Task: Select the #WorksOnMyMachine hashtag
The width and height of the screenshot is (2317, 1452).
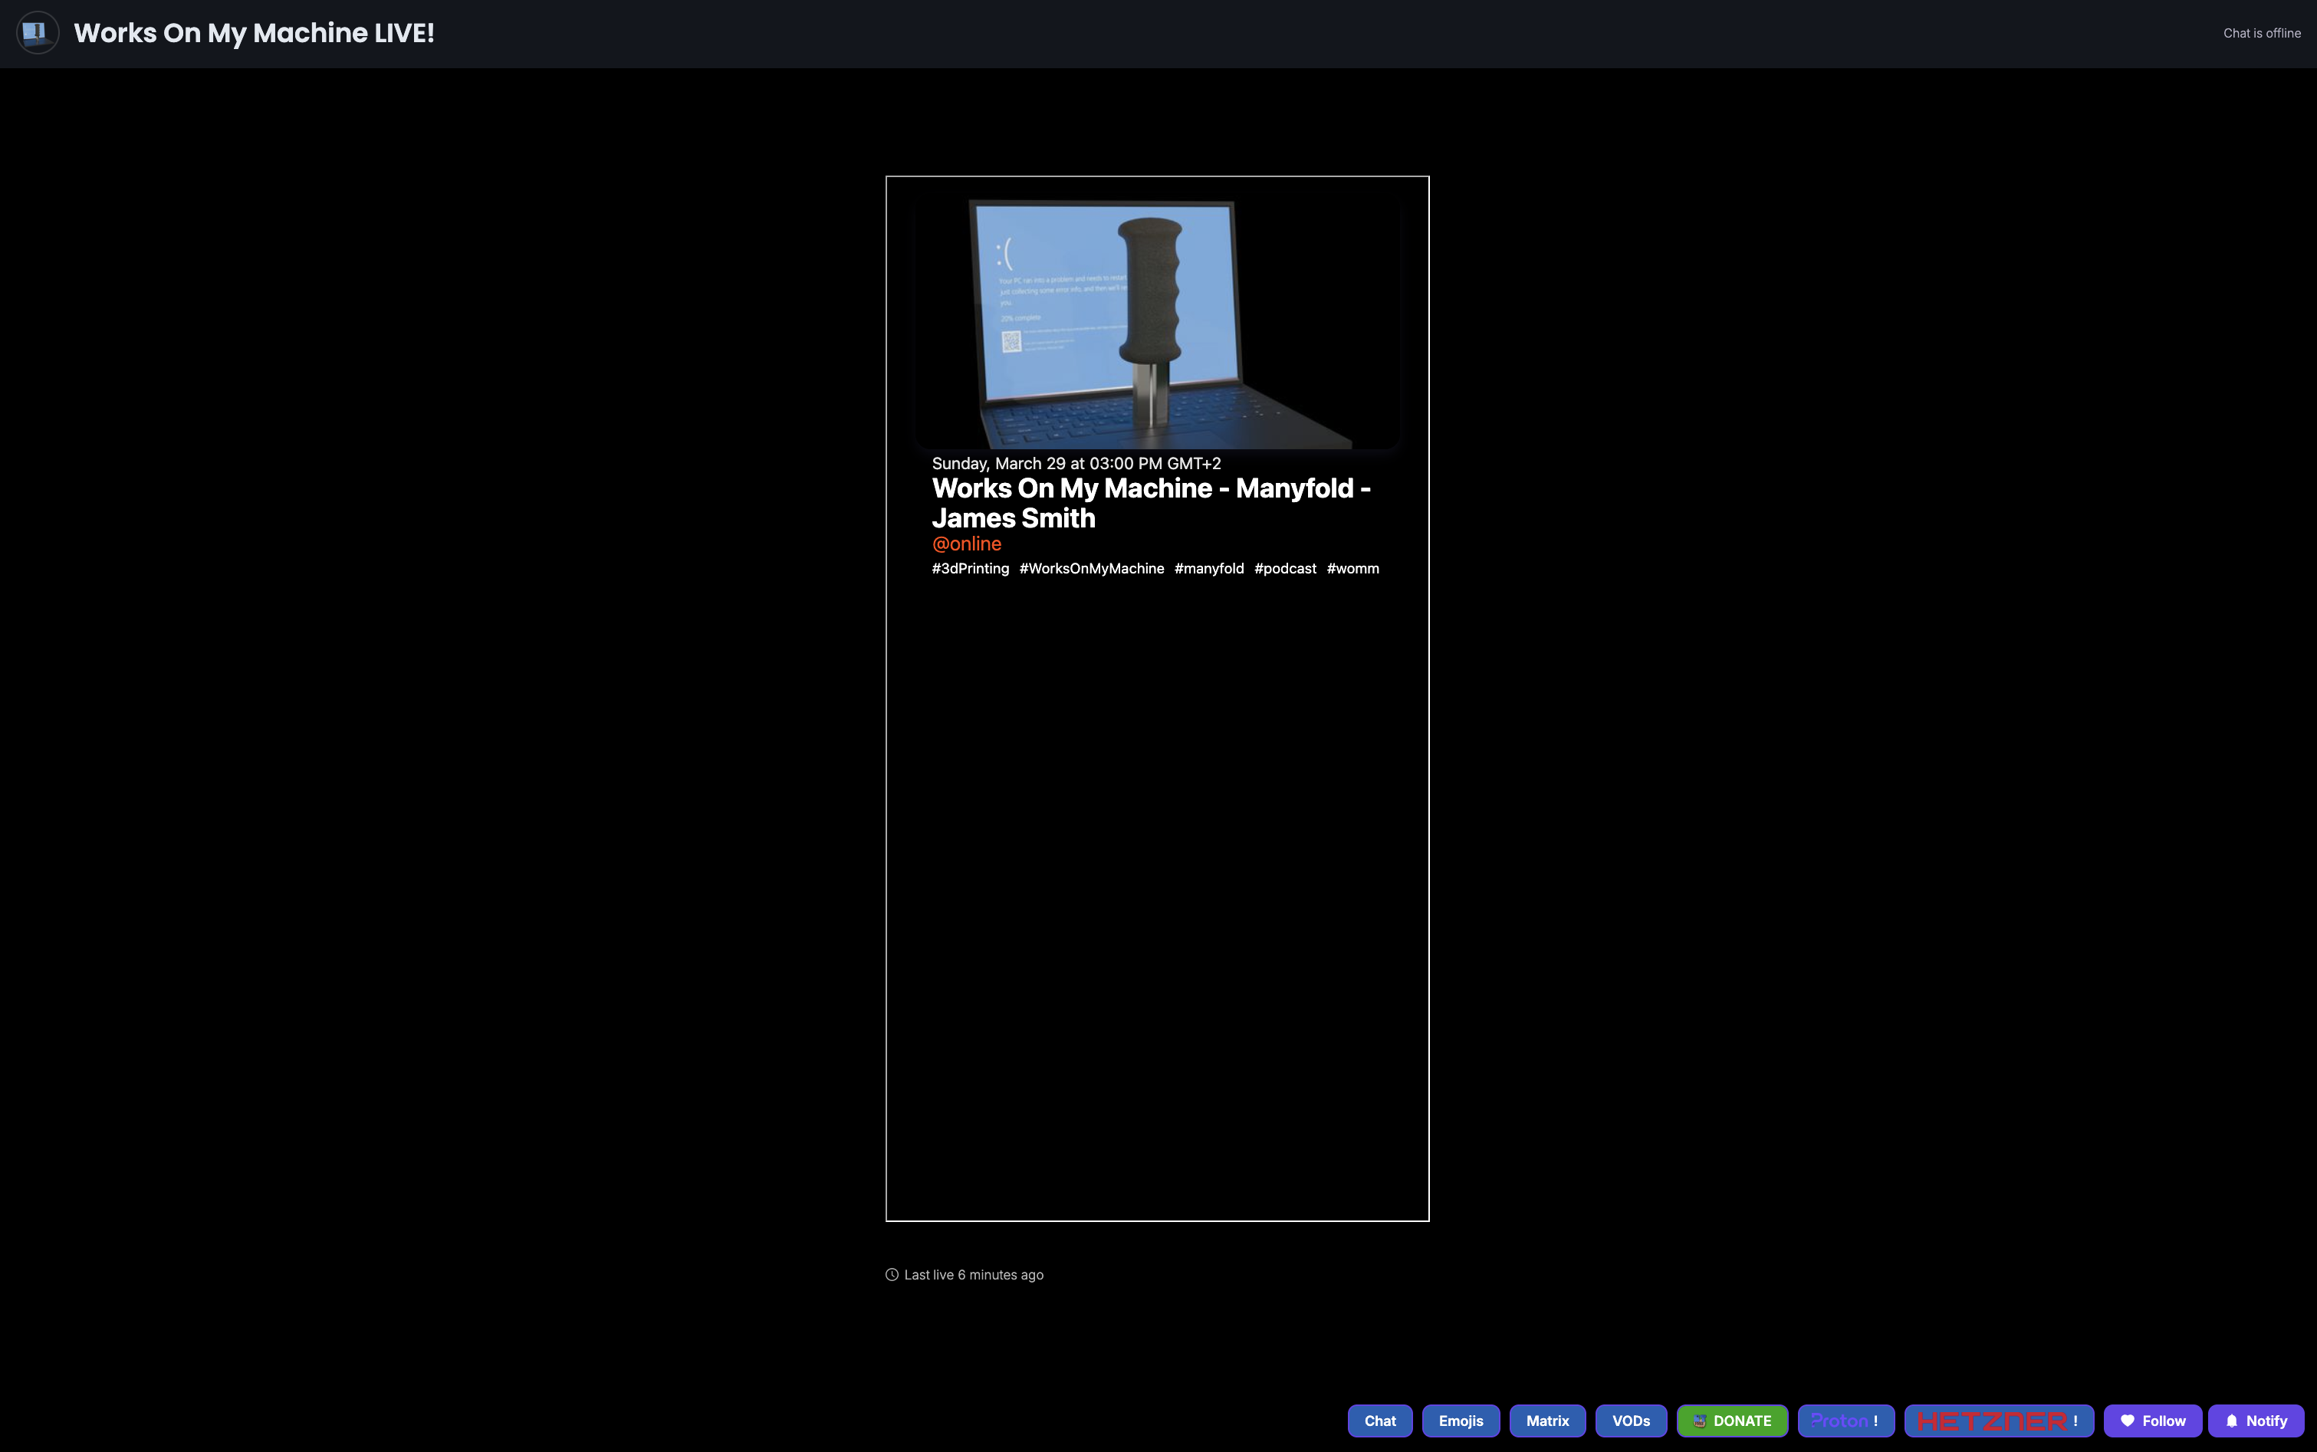Action: (x=1091, y=569)
